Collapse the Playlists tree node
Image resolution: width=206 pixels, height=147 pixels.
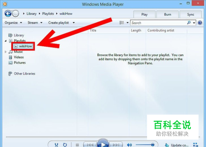tap(6, 41)
